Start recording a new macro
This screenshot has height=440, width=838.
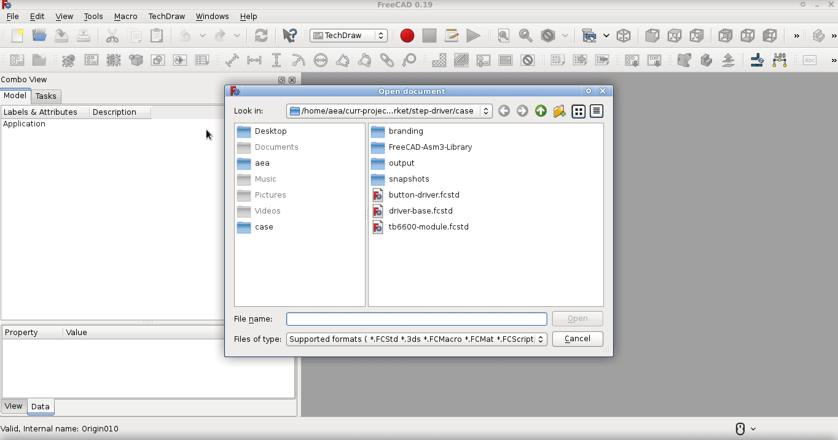(407, 36)
